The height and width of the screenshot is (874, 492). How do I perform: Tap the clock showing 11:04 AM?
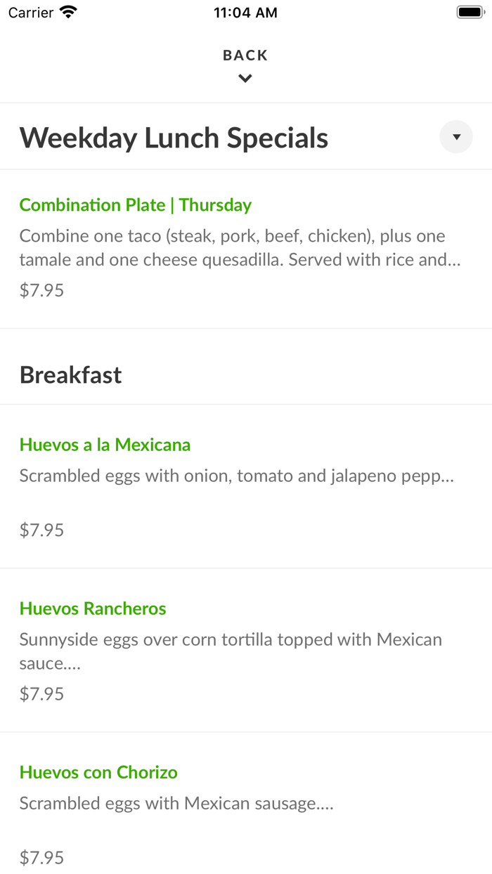coord(245,12)
